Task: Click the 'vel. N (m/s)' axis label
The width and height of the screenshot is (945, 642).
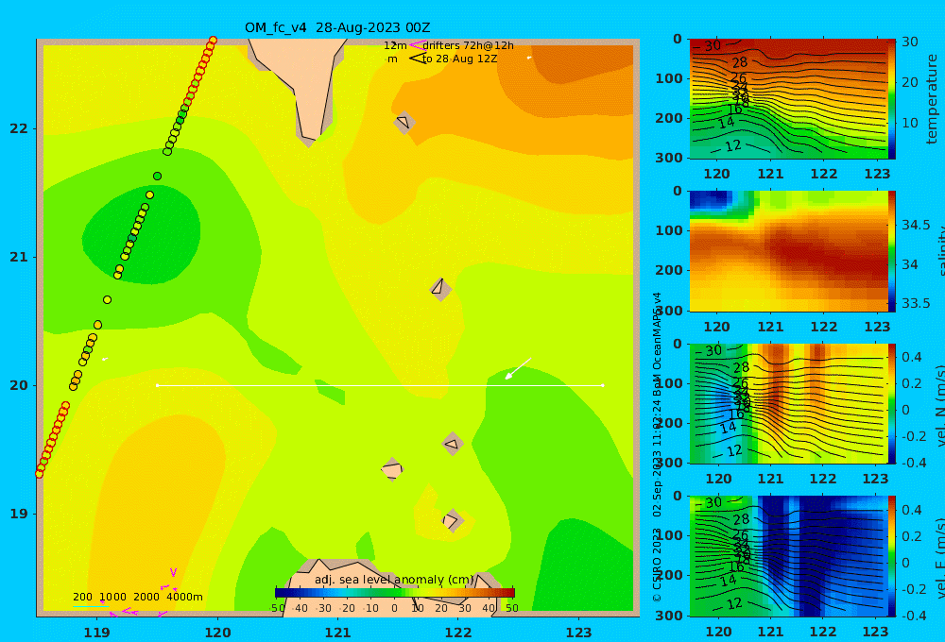Action: point(939,405)
